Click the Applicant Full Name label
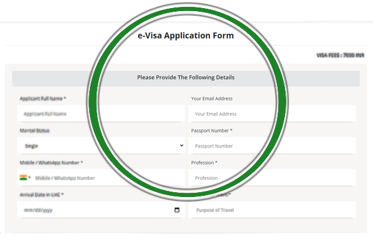 (43, 99)
